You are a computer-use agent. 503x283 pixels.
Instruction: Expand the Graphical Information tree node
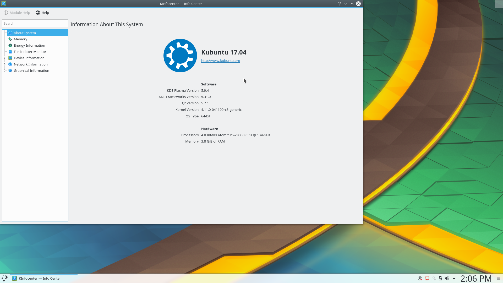[x=4, y=70]
